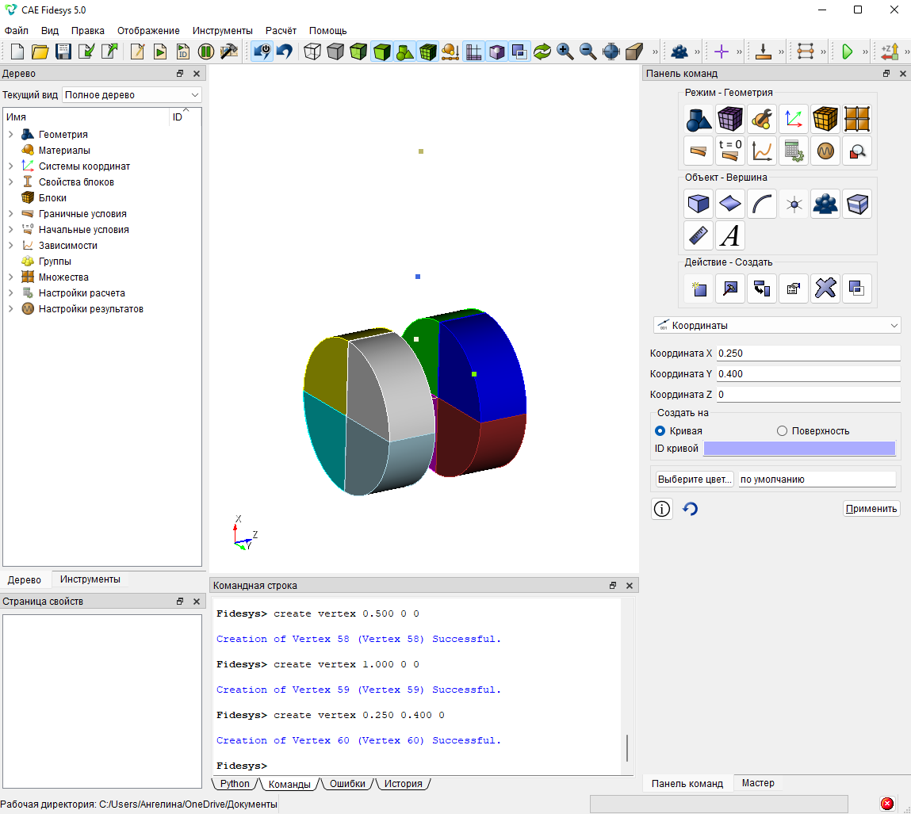911x814 pixels.
Task: Select the Surface object icon
Action: click(x=729, y=204)
